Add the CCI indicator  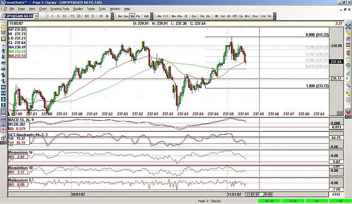pyautogui.click(x=166, y=16)
